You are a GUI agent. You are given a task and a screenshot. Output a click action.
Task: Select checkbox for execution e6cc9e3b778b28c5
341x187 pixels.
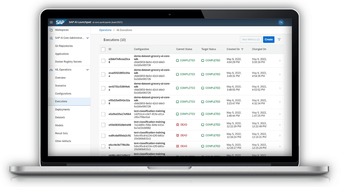103,146
